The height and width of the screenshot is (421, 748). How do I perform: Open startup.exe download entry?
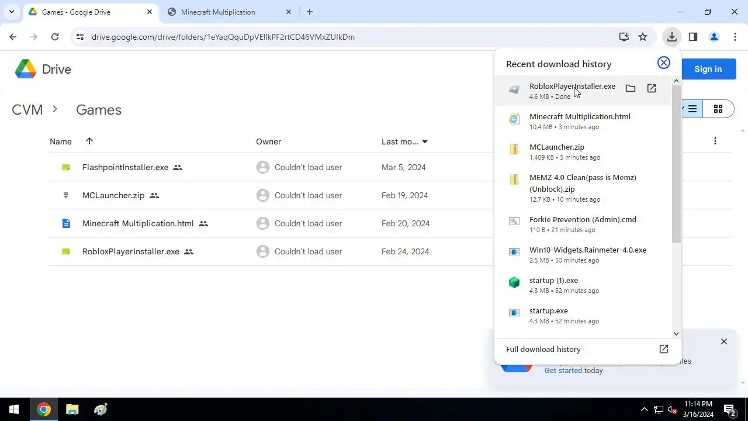pos(583,315)
